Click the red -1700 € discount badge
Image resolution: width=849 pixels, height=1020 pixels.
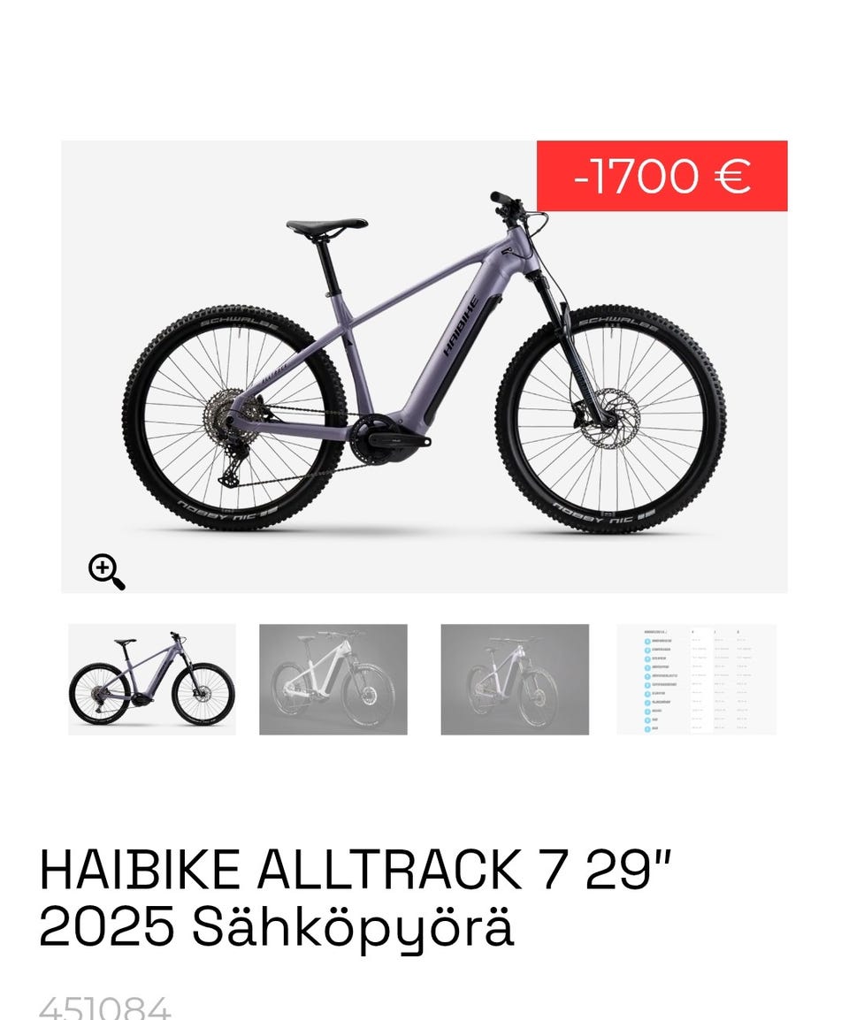pyautogui.click(x=662, y=176)
